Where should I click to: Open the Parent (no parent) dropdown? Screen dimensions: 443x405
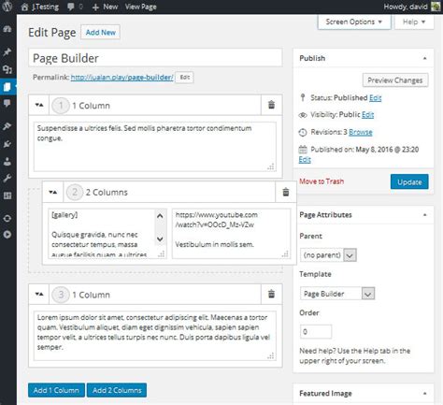[328, 255]
